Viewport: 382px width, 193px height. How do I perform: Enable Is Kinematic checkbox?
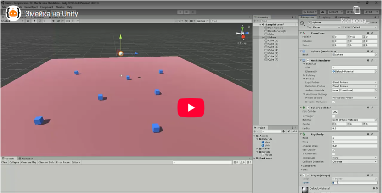(x=333, y=154)
